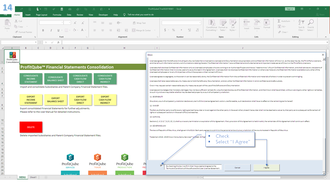
Task: Select the MENU worksheet tab
Action: [x=22, y=177]
